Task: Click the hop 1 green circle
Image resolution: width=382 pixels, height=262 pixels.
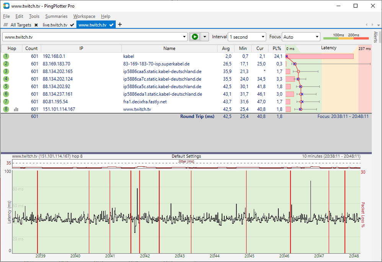Action: click(6, 56)
